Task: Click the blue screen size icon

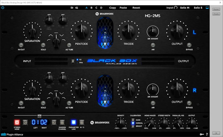Action: (207, 8)
